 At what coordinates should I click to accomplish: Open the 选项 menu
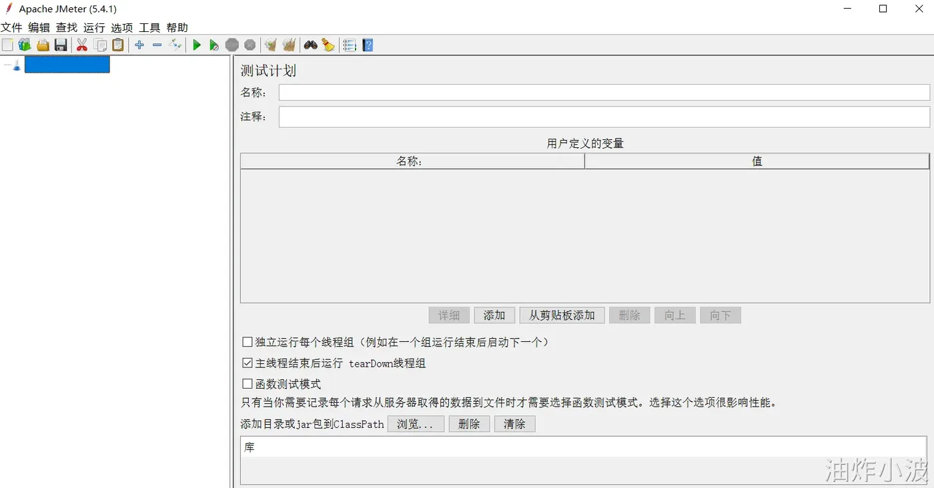click(122, 27)
